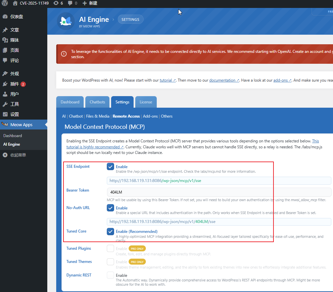Open the 媒体 media menu
This screenshot has width=333, height=292.
pyautogui.click(x=15, y=40)
